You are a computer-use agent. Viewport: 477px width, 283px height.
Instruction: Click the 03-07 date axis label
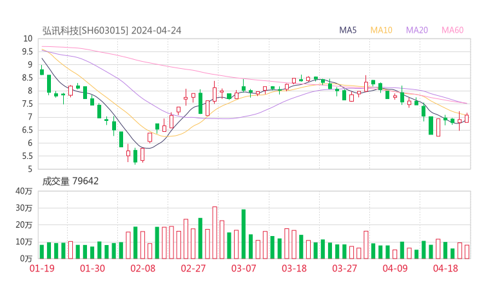[244, 268]
